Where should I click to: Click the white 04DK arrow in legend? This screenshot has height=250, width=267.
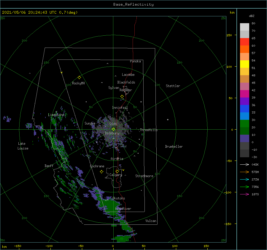pyautogui.click(x=244, y=164)
